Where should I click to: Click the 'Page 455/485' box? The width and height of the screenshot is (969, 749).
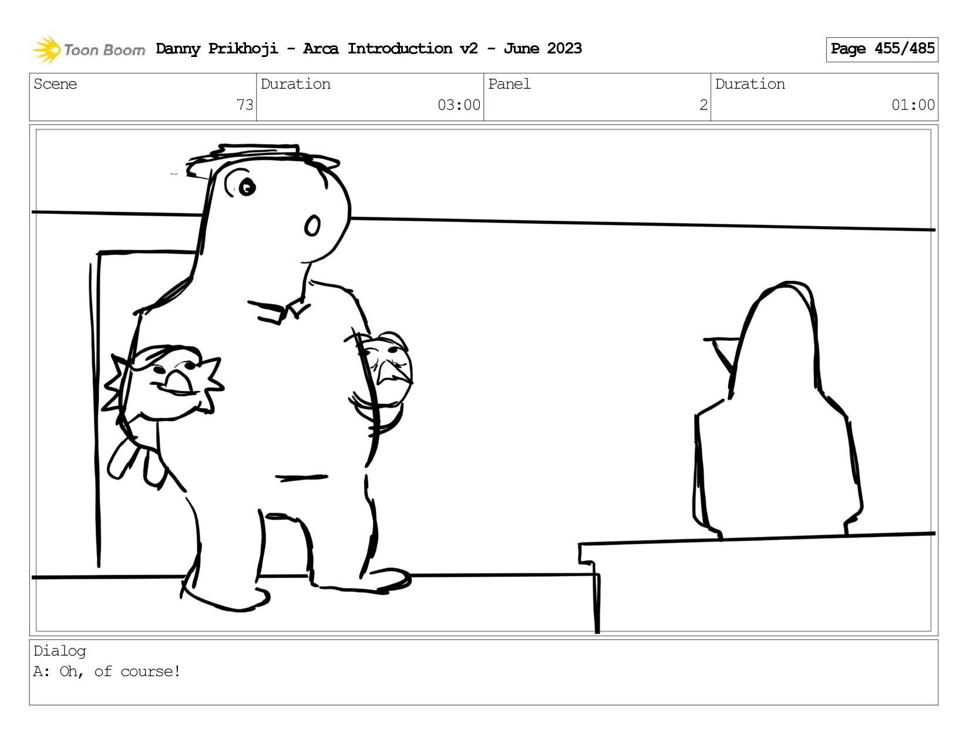coord(882,49)
